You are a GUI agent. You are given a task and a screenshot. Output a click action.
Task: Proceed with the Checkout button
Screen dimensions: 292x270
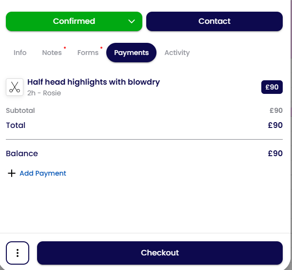click(x=160, y=253)
